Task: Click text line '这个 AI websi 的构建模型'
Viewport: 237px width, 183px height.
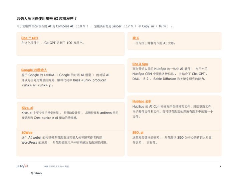Action: click(62, 138)
